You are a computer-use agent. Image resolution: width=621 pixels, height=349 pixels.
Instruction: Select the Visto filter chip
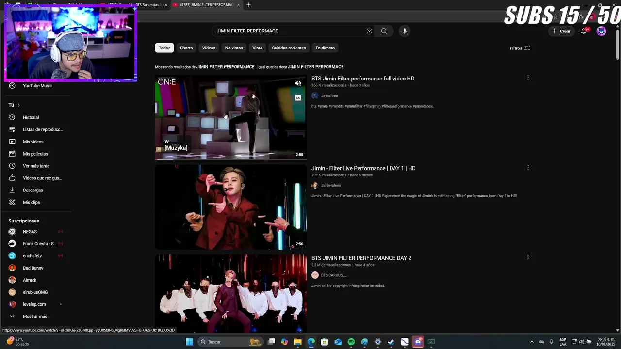pyautogui.click(x=258, y=48)
